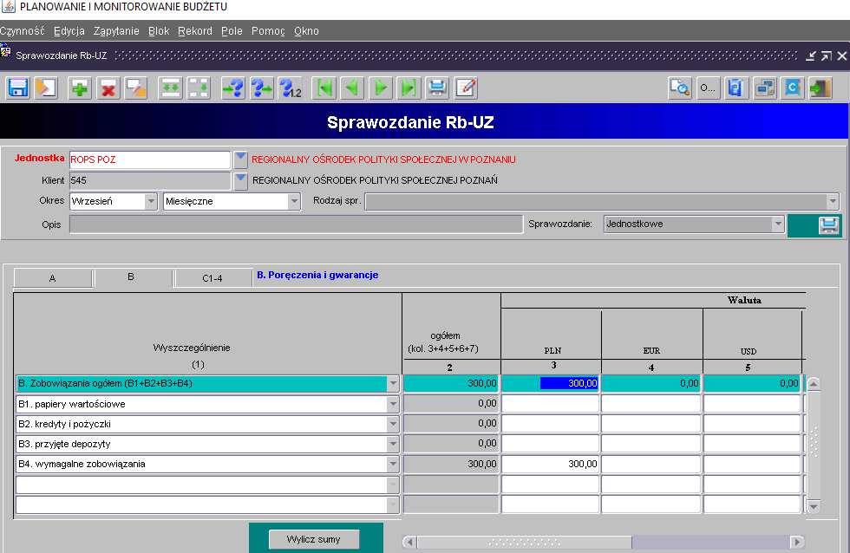Image resolution: width=850 pixels, height=553 pixels.
Task: Click the EUR cell in B2 kredyty row
Action: click(x=651, y=424)
